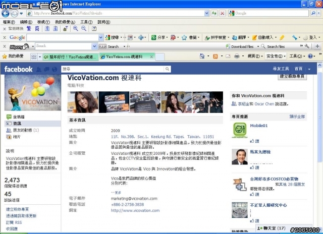Viewport: 323px width, 234px height.
Task: Click the Keelung Rd. Taipei address link
Action: tap(163, 137)
